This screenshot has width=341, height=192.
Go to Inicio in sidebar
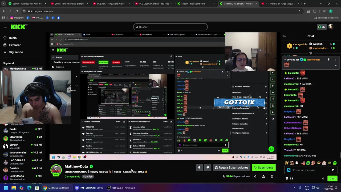pos(13,38)
